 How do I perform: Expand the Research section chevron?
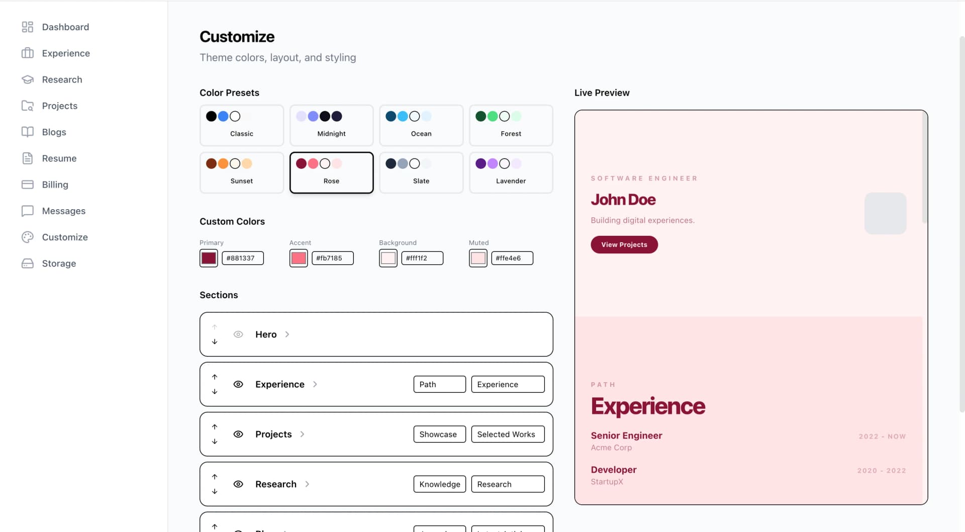tap(307, 484)
